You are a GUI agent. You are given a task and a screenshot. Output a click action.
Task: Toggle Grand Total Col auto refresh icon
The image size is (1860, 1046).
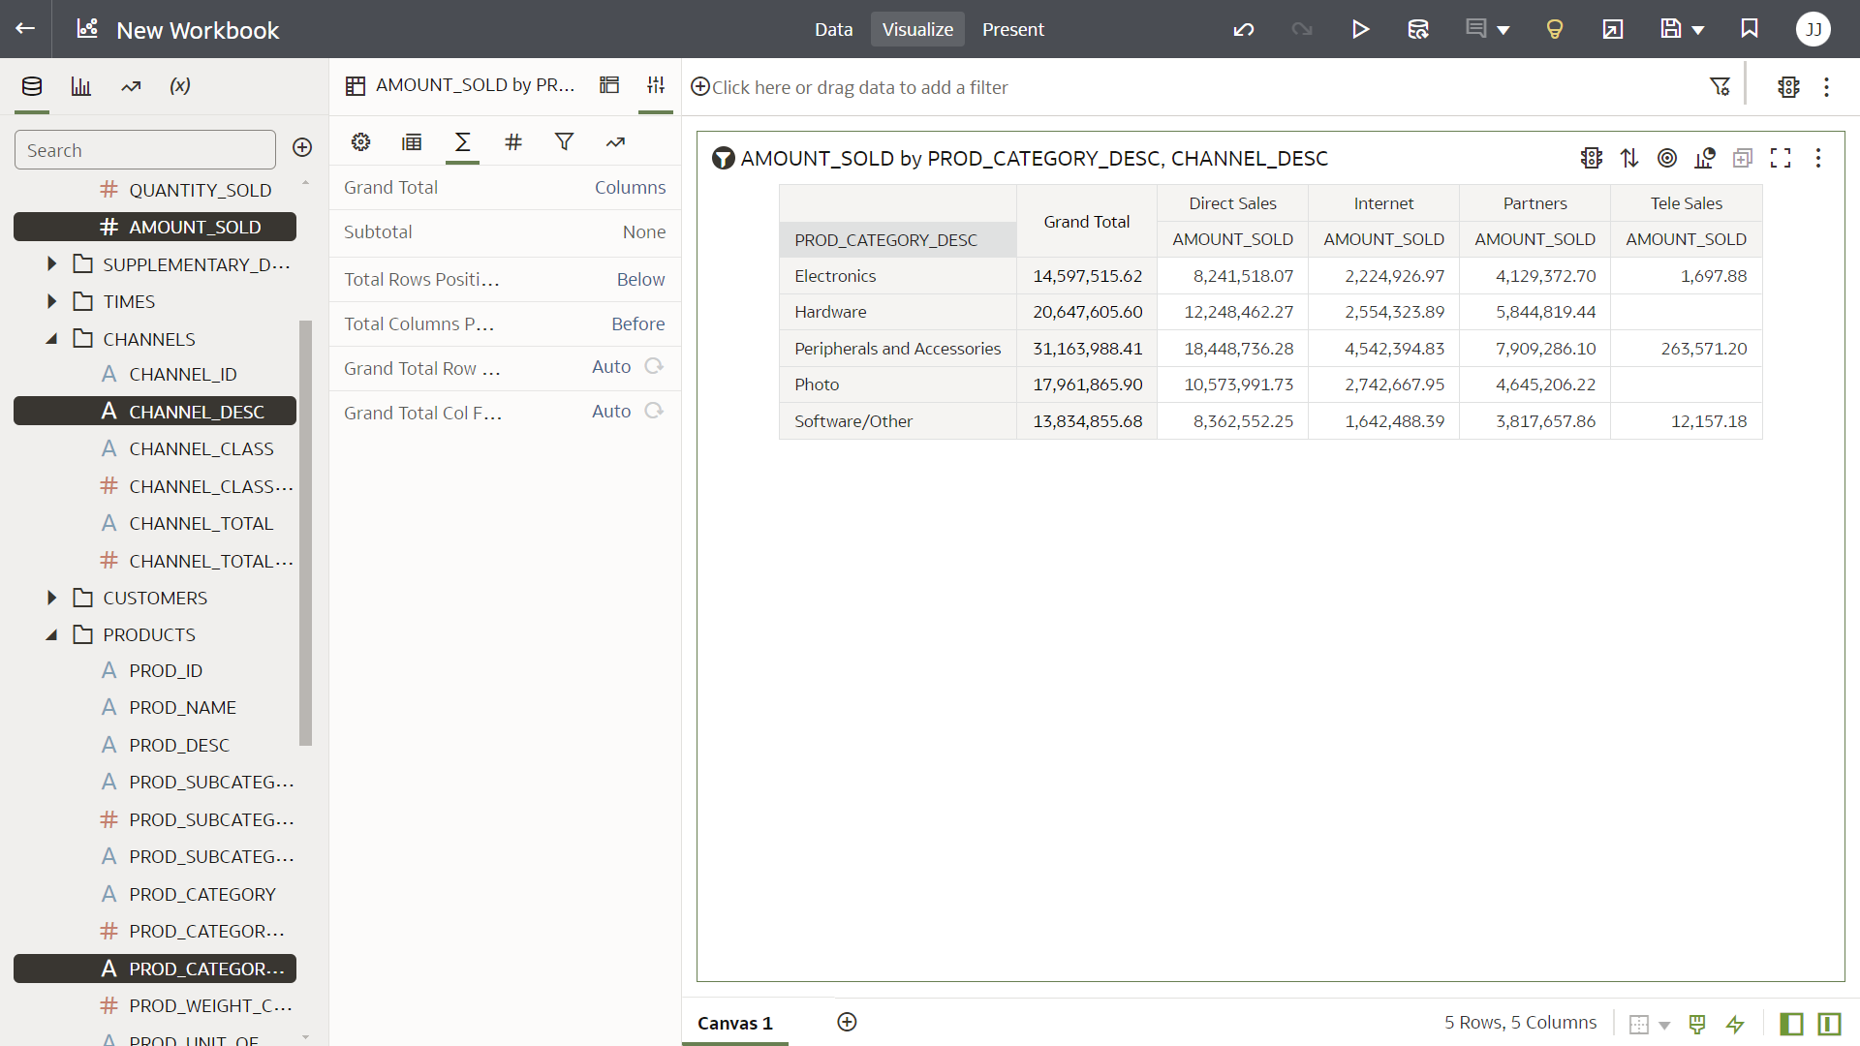point(654,411)
